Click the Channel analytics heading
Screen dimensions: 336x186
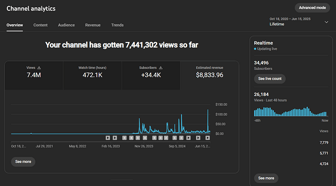click(x=31, y=8)
